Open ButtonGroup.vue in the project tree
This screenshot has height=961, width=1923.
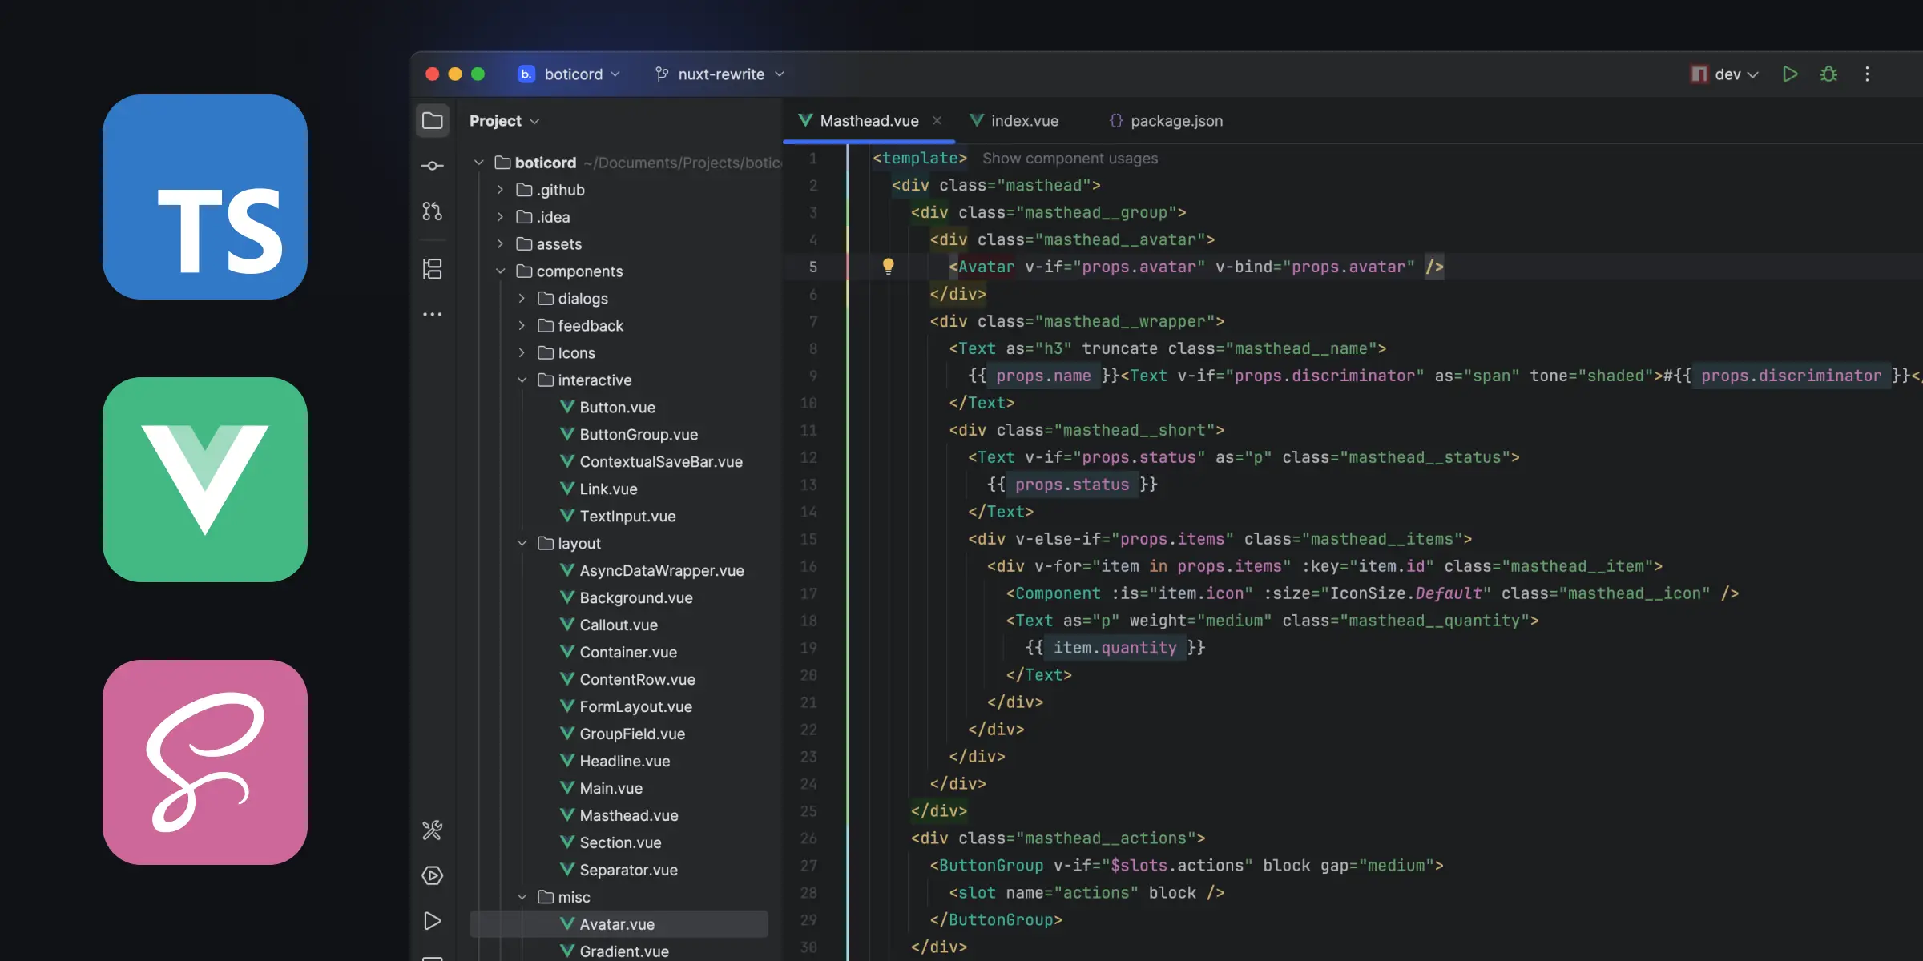(x=629, y=435)
